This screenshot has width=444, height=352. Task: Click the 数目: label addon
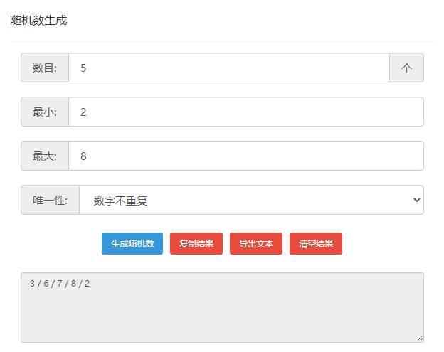coord(45,68)
